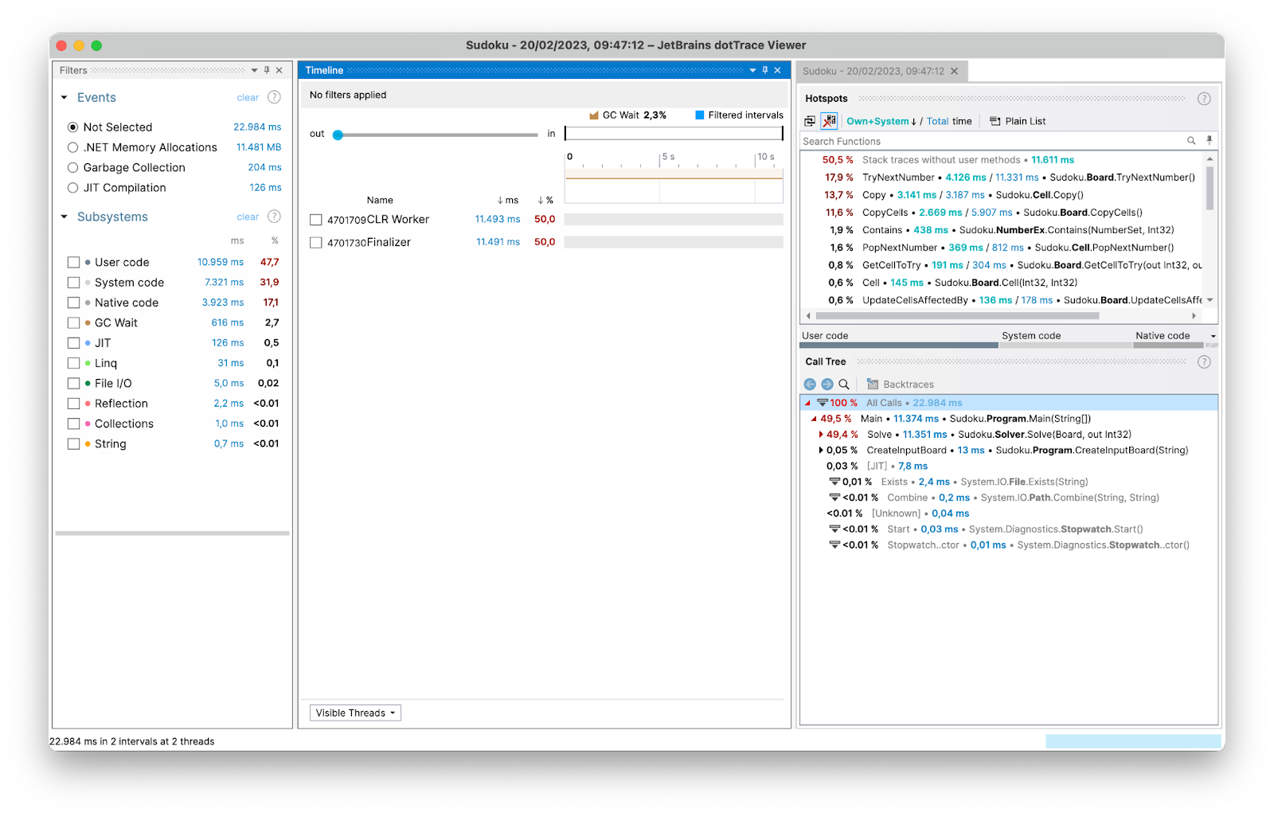1274x816 pixels.
Task: Check the GC Wait subsystem
Action: [x=74, y=322]
